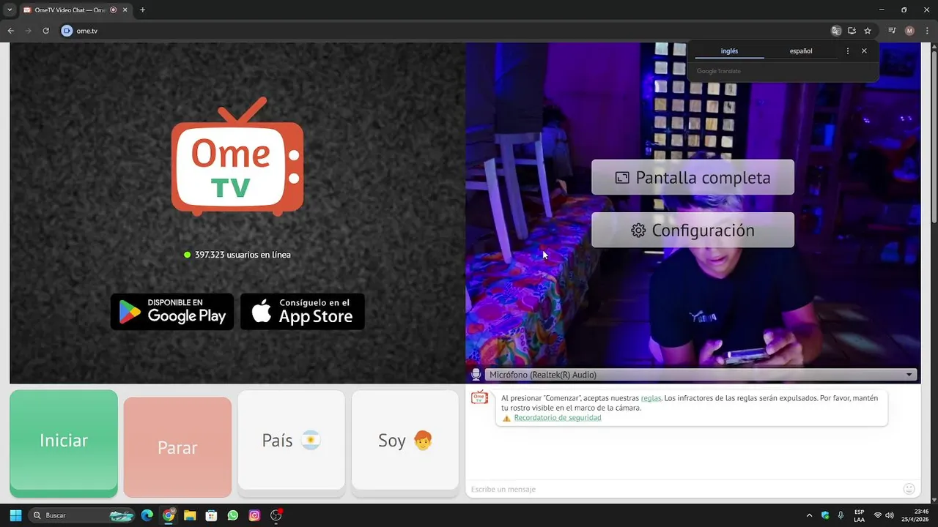This screenshot has height=527, width=938.
Task: Click the red Parar button
Action: [x=177, y=447]
